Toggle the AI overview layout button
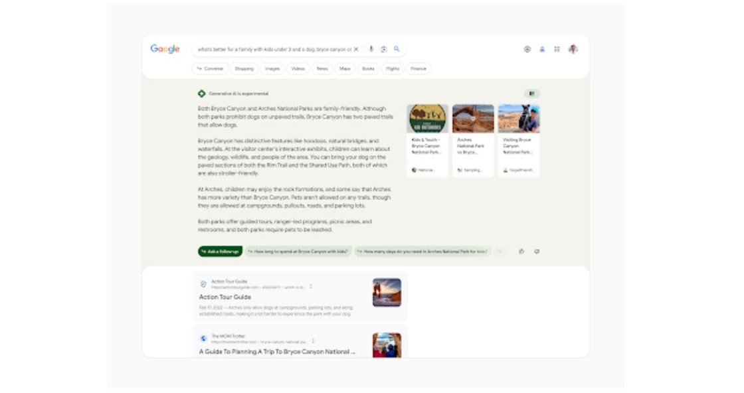This screenshot has height=393, width=744. tap(532, 94)
